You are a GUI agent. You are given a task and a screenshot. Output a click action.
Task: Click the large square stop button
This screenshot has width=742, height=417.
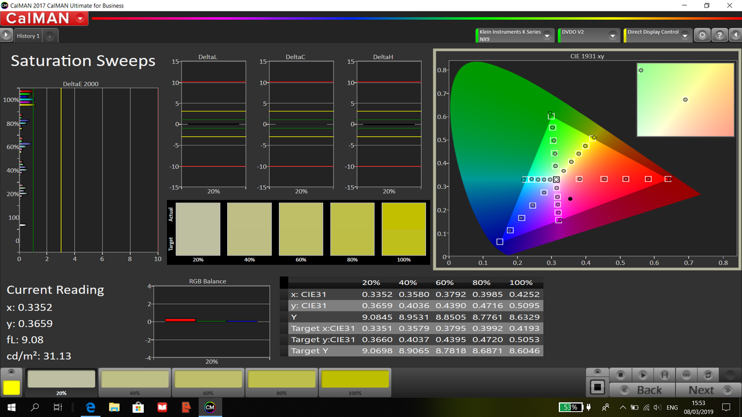tap(597, 387)
